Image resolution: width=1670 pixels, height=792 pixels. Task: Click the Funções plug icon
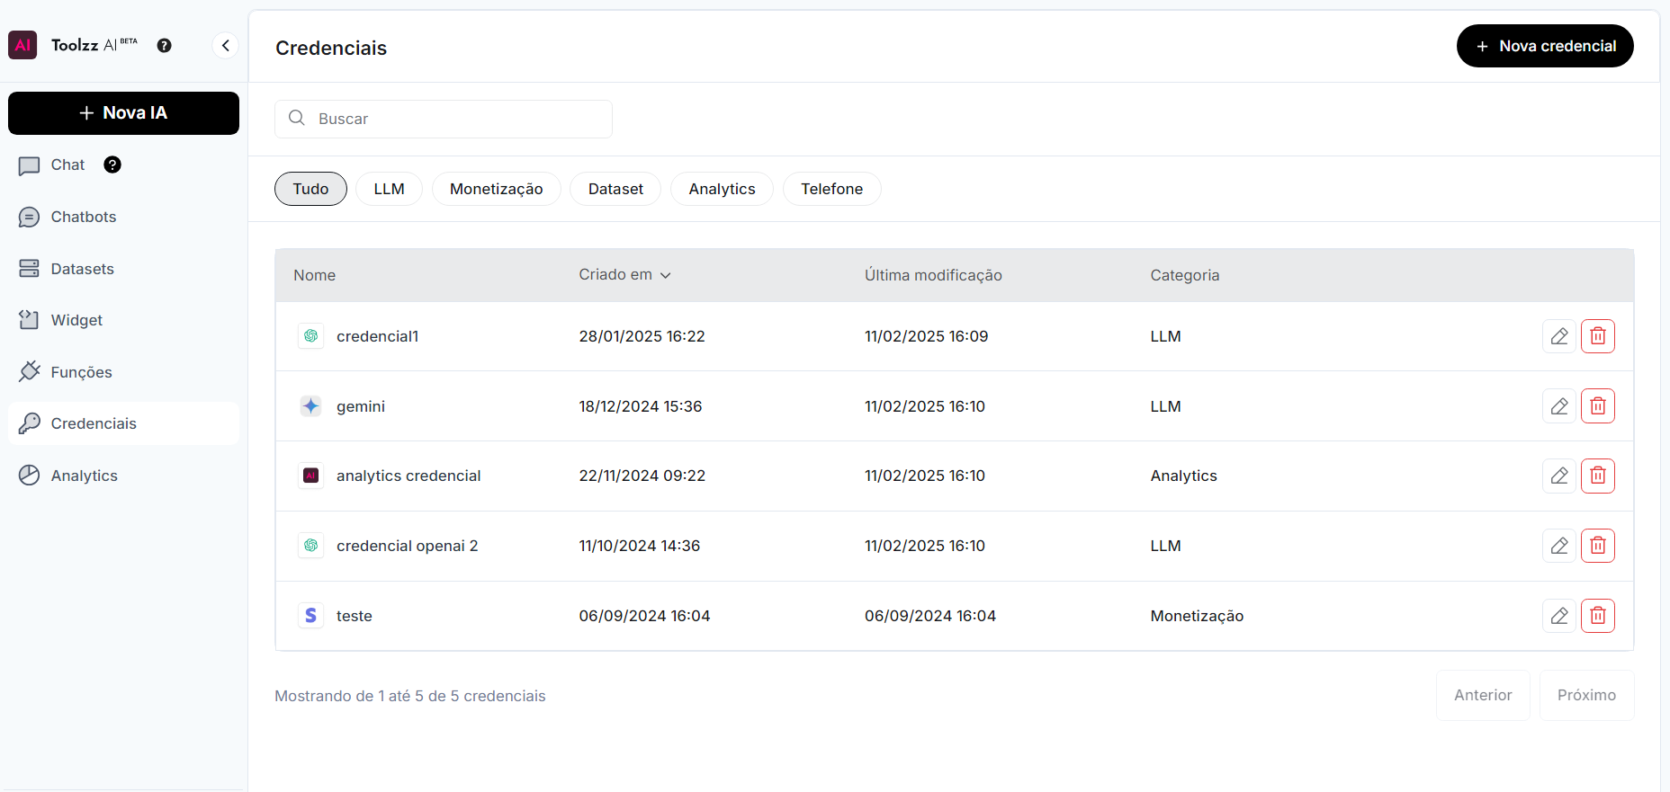click(30, 371)
